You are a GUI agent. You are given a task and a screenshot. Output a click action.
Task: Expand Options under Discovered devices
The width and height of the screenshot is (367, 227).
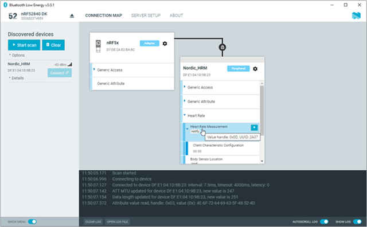(17, 55)
